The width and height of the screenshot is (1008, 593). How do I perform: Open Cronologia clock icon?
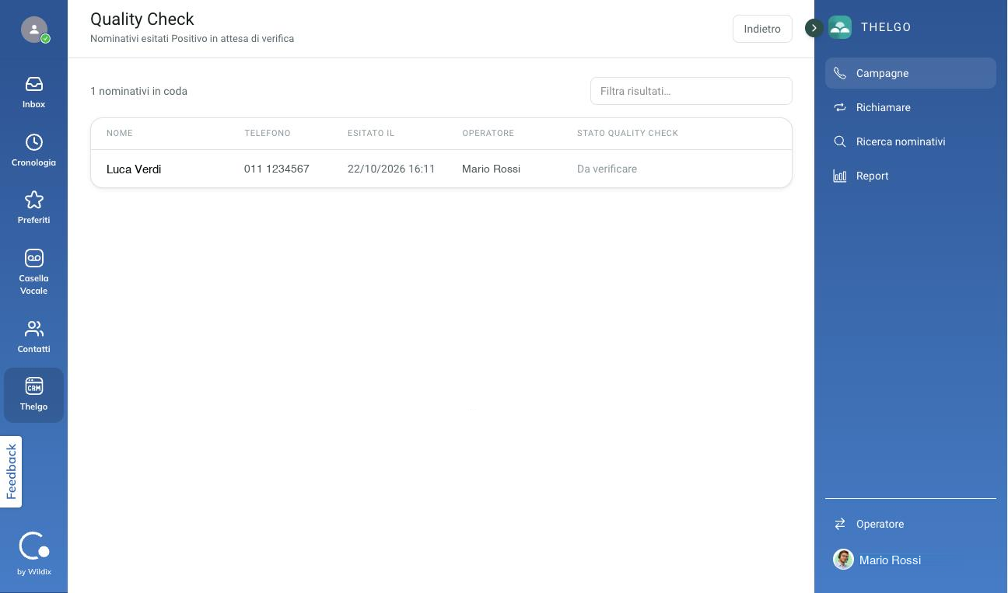coord(33,142)
